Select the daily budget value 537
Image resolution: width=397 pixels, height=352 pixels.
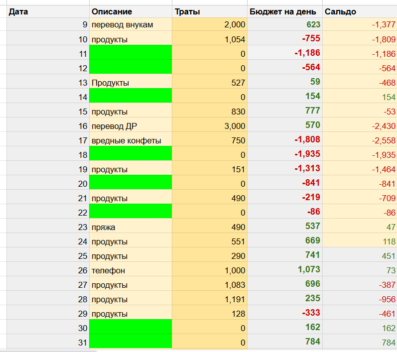click(285, 227)
